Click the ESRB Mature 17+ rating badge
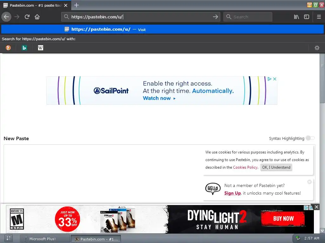325x243 pixels. click(x=17, y=219)
